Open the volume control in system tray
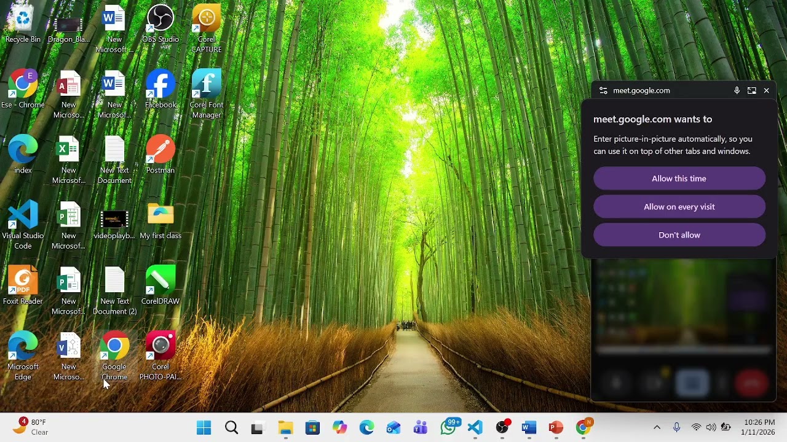 [711, 427]
